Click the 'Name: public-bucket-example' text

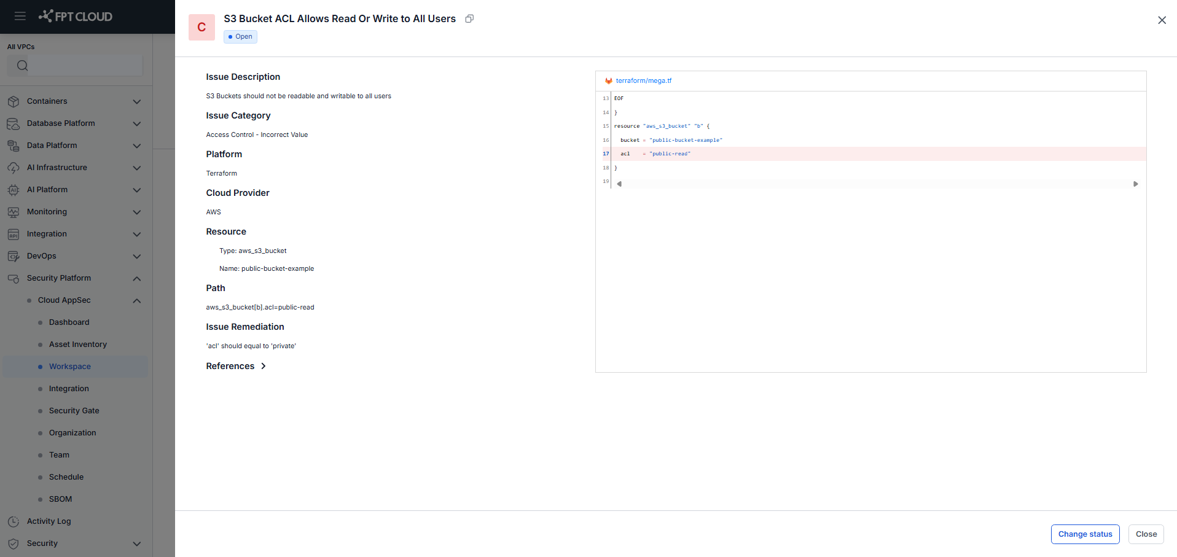(x=267, y=268)
